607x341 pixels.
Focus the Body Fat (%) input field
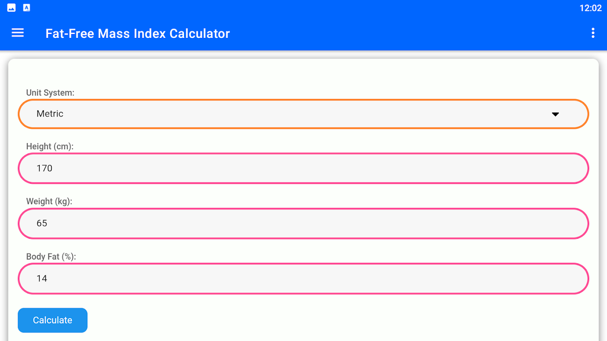[x=303, y=278]
